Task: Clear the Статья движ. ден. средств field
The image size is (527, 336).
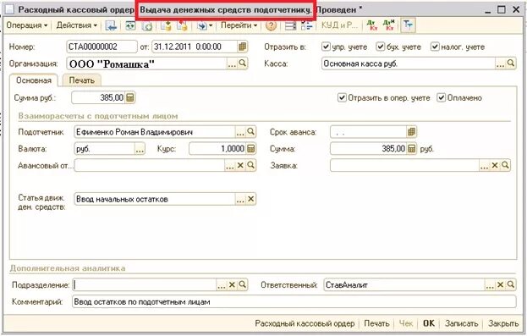Action: pos(250,199)
